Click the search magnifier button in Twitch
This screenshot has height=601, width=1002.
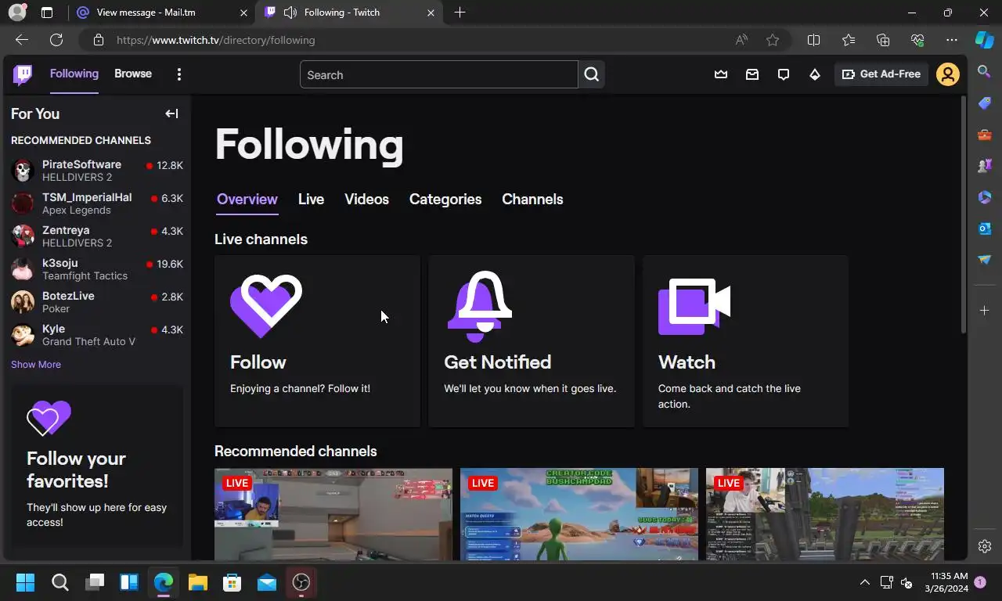coord(592,74)
